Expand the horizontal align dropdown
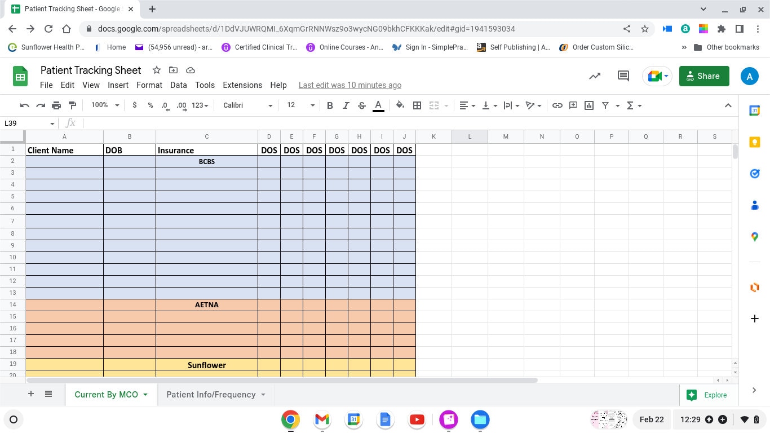 click(467, 105)
